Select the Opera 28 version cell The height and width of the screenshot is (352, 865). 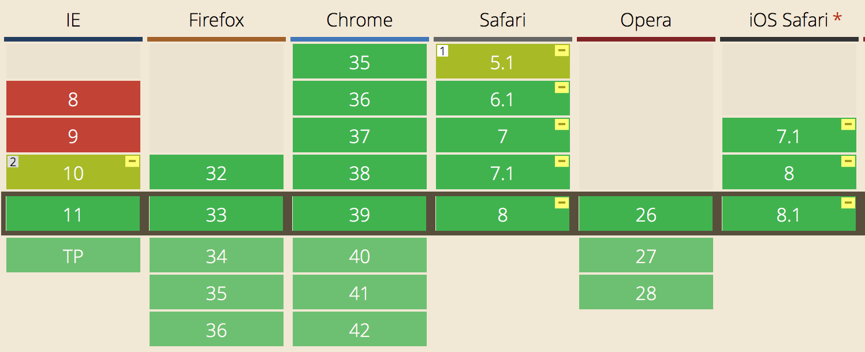click(646, 293)
